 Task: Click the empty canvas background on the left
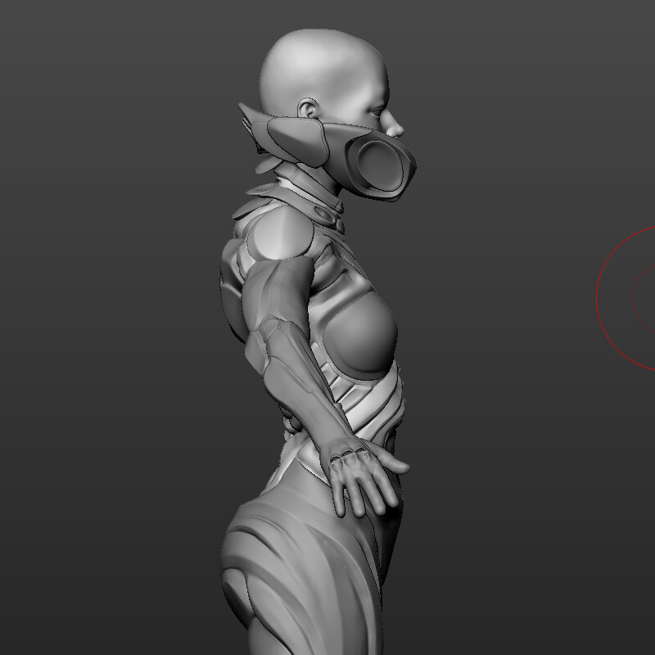coord(98,327)
